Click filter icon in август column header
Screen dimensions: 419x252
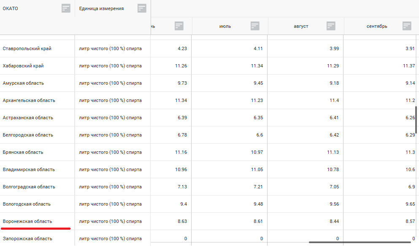[x=331, y=26]
